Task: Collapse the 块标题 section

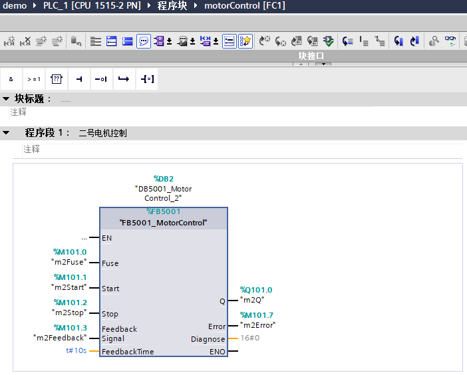Action: coord(6,98)
